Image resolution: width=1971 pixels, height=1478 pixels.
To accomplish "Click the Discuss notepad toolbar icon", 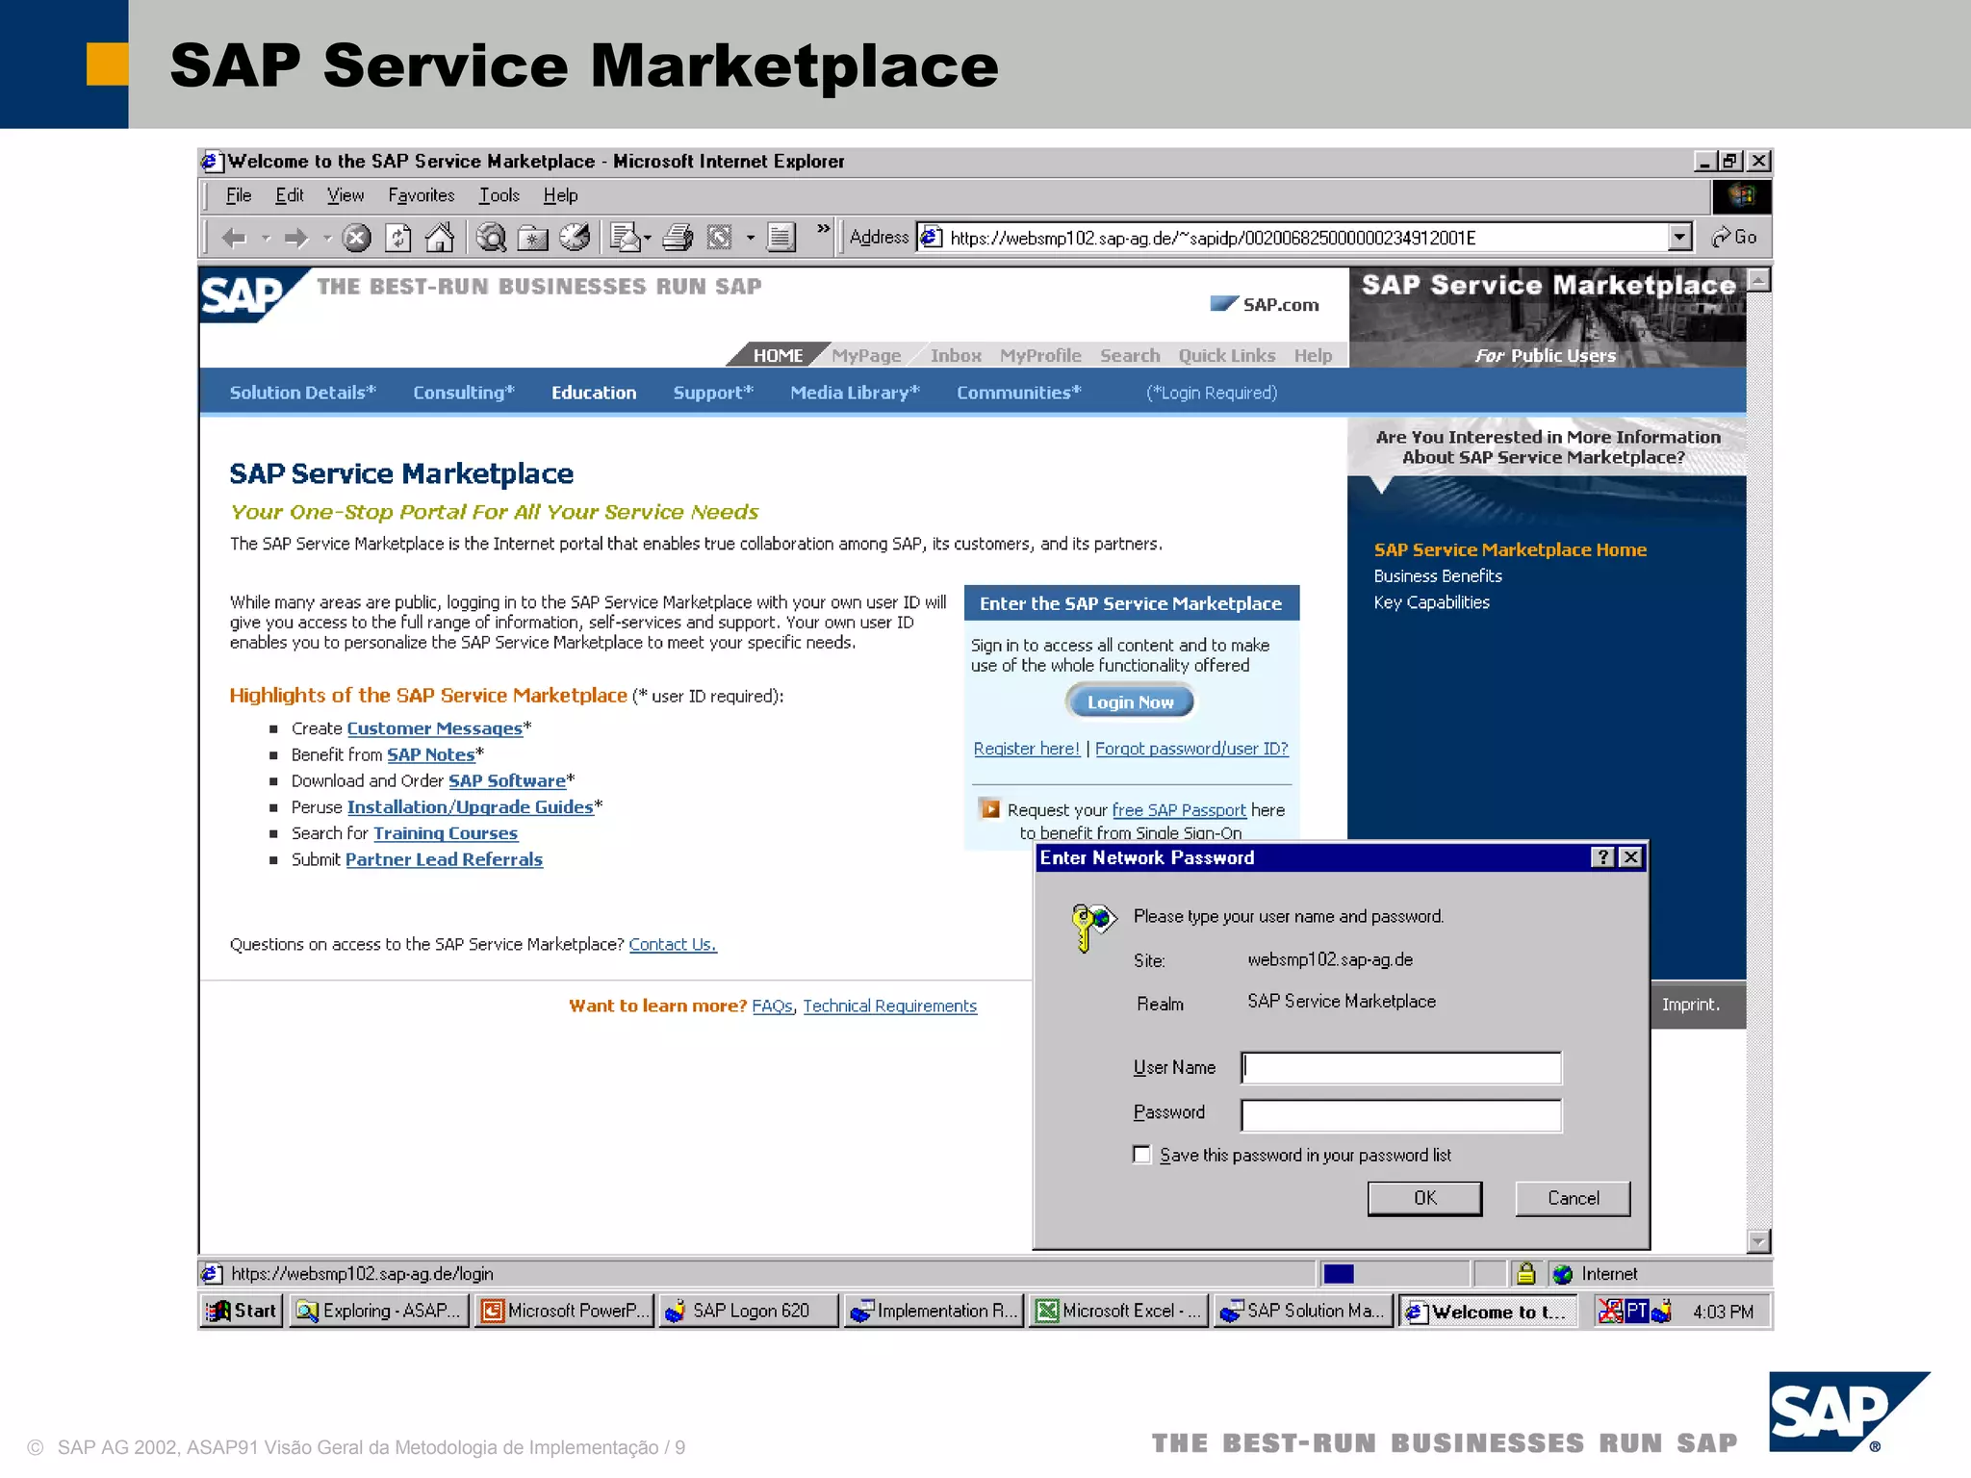I will [781, 238].
